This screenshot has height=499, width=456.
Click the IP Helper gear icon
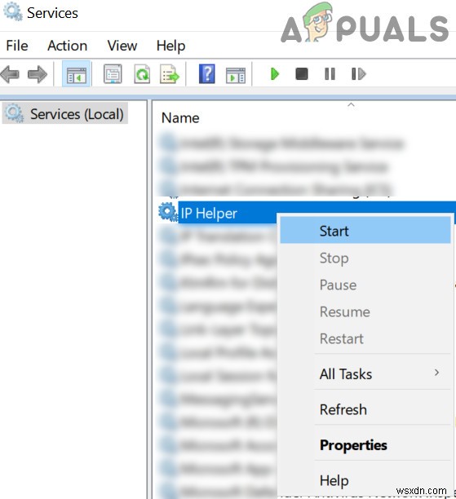coord(168,212)
